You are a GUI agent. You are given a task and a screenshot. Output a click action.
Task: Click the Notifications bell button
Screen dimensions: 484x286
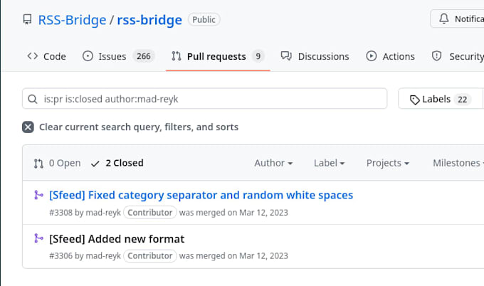coord(458,18)
